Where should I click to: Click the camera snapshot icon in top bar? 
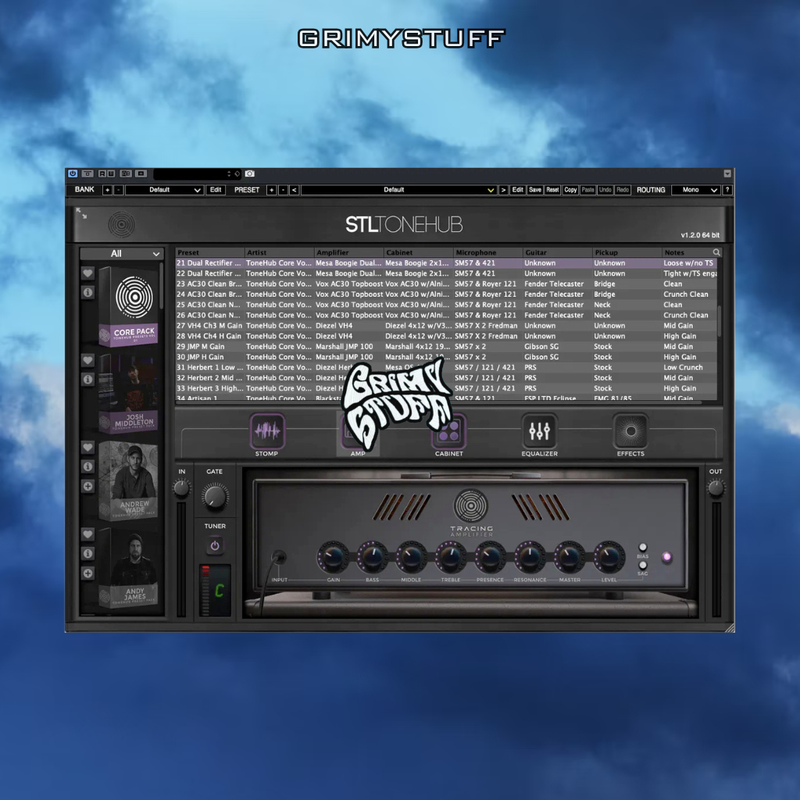pos(249,173)
